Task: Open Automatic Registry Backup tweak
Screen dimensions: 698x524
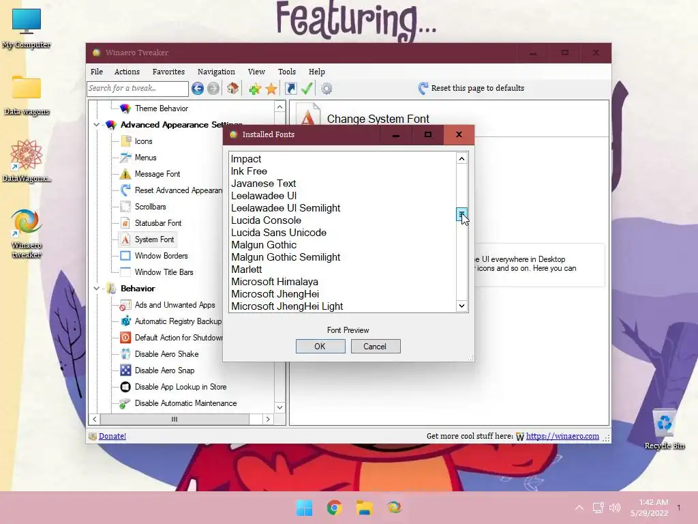Action: point(178,321)
